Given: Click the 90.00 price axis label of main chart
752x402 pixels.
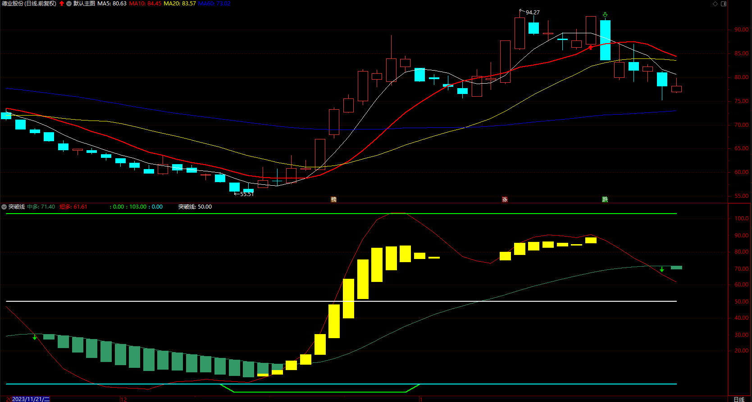Looking at the screenshot, I should [741, 30].
